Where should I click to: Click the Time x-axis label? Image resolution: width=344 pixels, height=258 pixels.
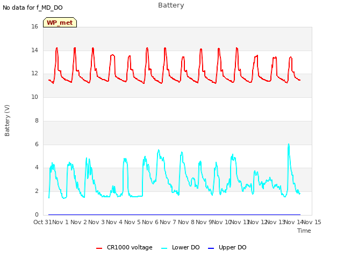pyautogui.click(x=304, y=231)
